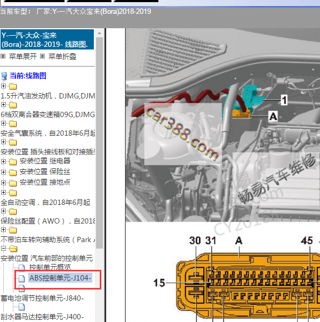320x322 pixels.
Task: Click pin number 45 on connector diagram
Action: click(x=307, y=241)
